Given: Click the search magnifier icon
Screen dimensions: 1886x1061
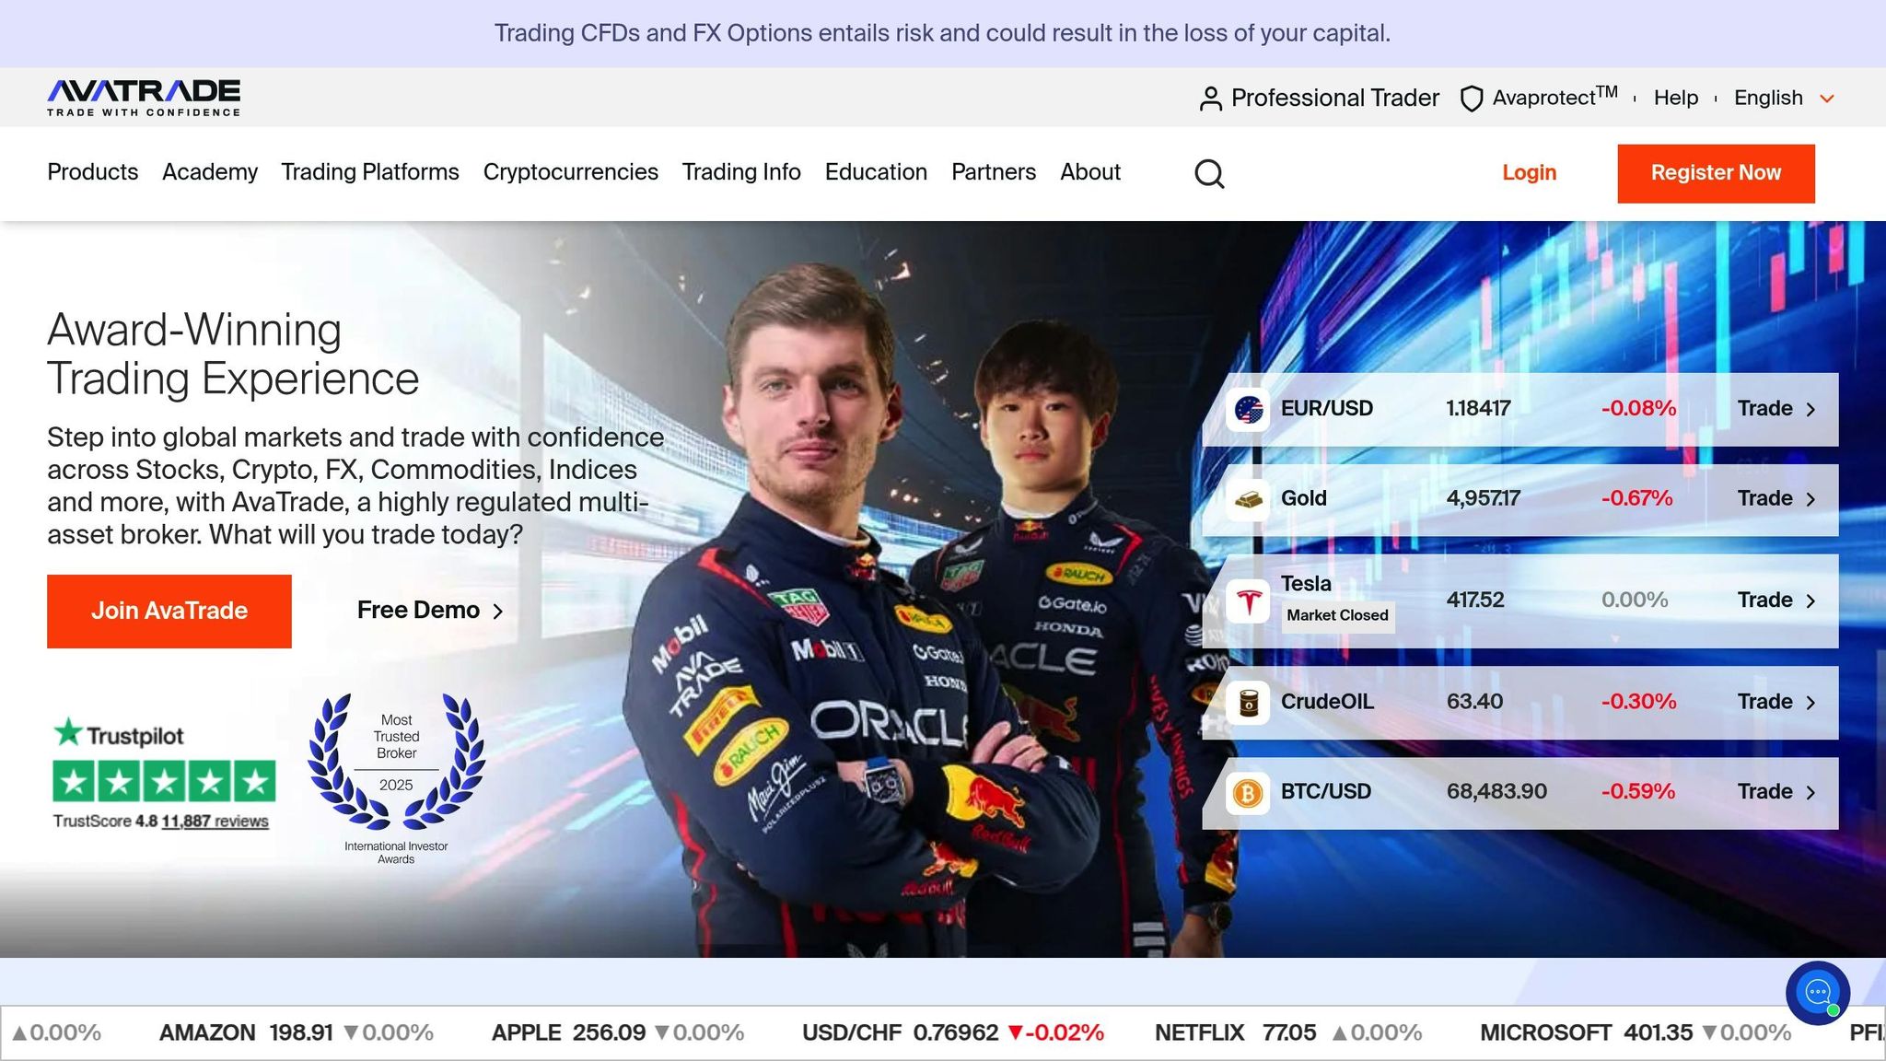Looking at the screenshot, I should pos(1209,173).
